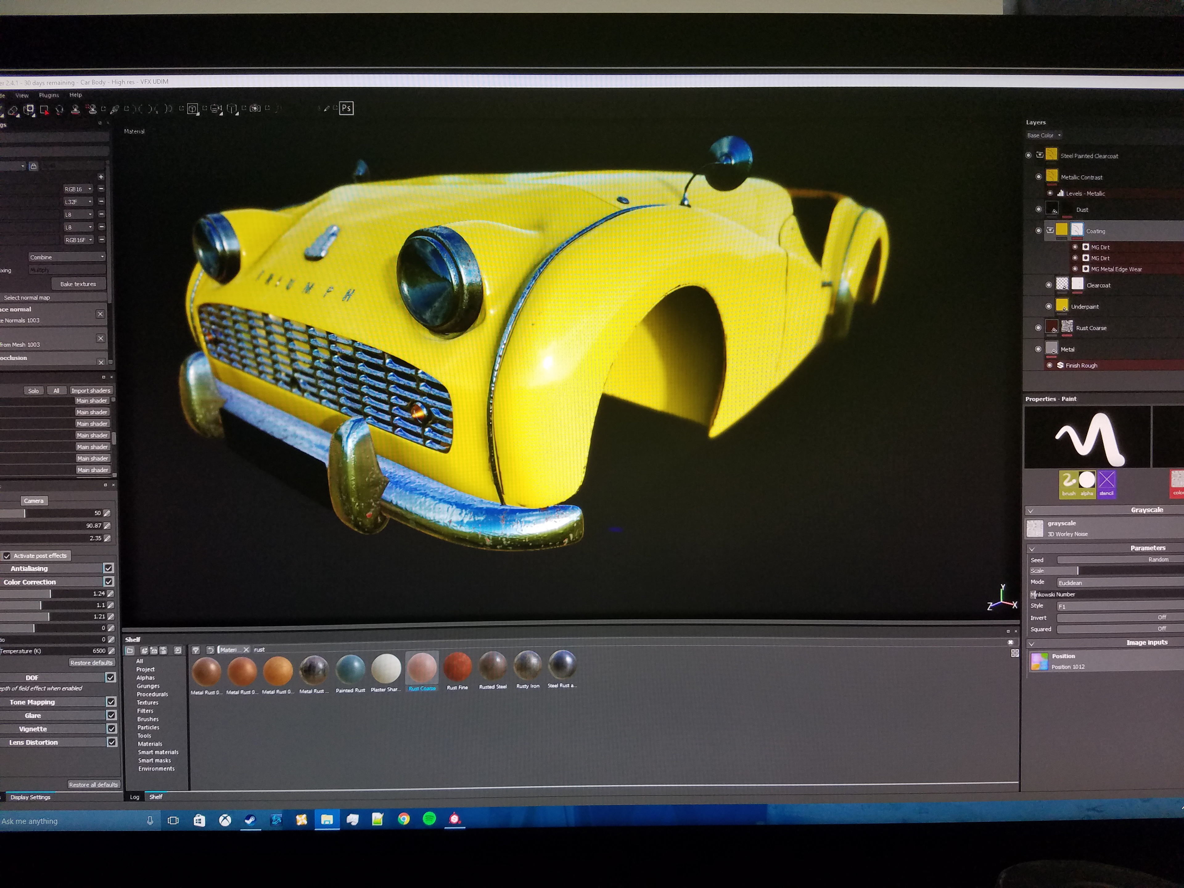This screenshot has height=888, width=1184.
Task: Export to Photoshop with the Ps icon
Action: [346, 108]
